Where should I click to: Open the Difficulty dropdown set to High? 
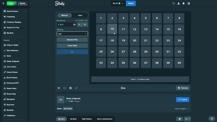coord(72,34)
